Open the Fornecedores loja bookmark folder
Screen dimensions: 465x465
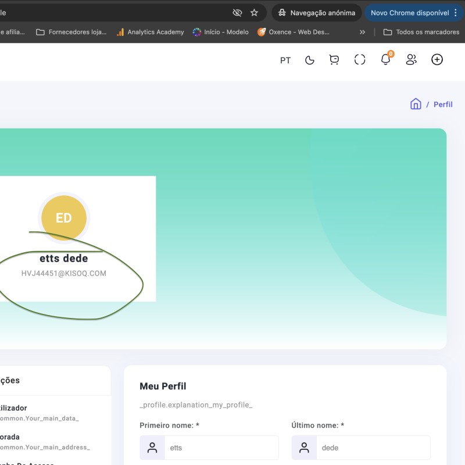(71, 32)
